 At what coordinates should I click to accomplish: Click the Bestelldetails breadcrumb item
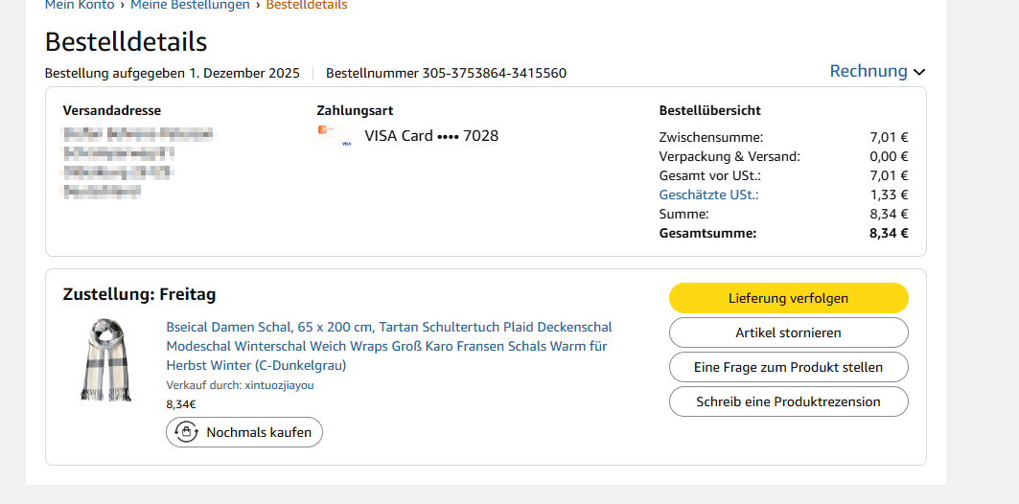pyautogui.click(x=307, y=5)
